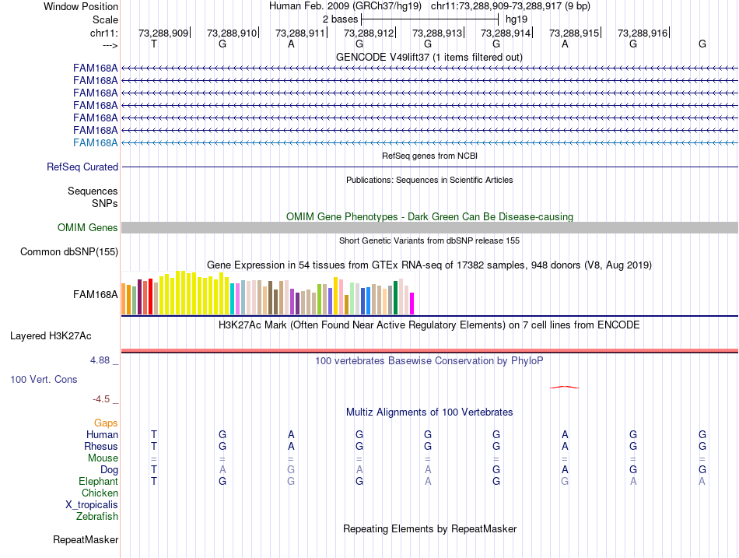This screenshot has height=558, width=739.
Task: Click the light-blue FAM168A transcript label
Action: click(x=95, y=142)
